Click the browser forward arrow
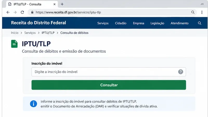 tap(15, 12)
